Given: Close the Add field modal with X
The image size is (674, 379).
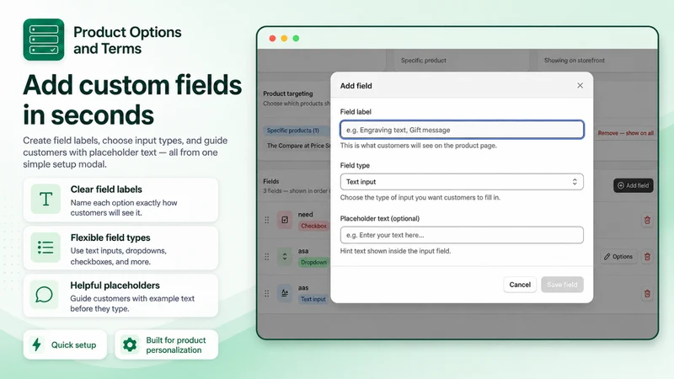Looking at the screenshot, I should [x=580, y=86].
